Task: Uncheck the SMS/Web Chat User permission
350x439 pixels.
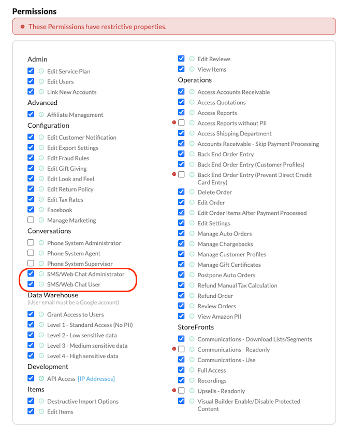Action: coord(31,284)
